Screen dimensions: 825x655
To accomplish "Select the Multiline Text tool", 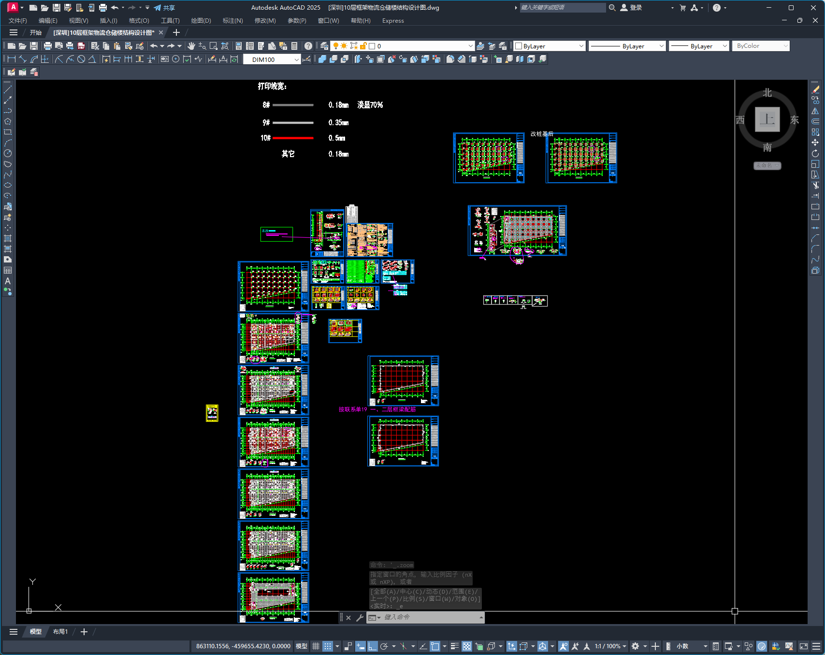I will click(8, 281).
